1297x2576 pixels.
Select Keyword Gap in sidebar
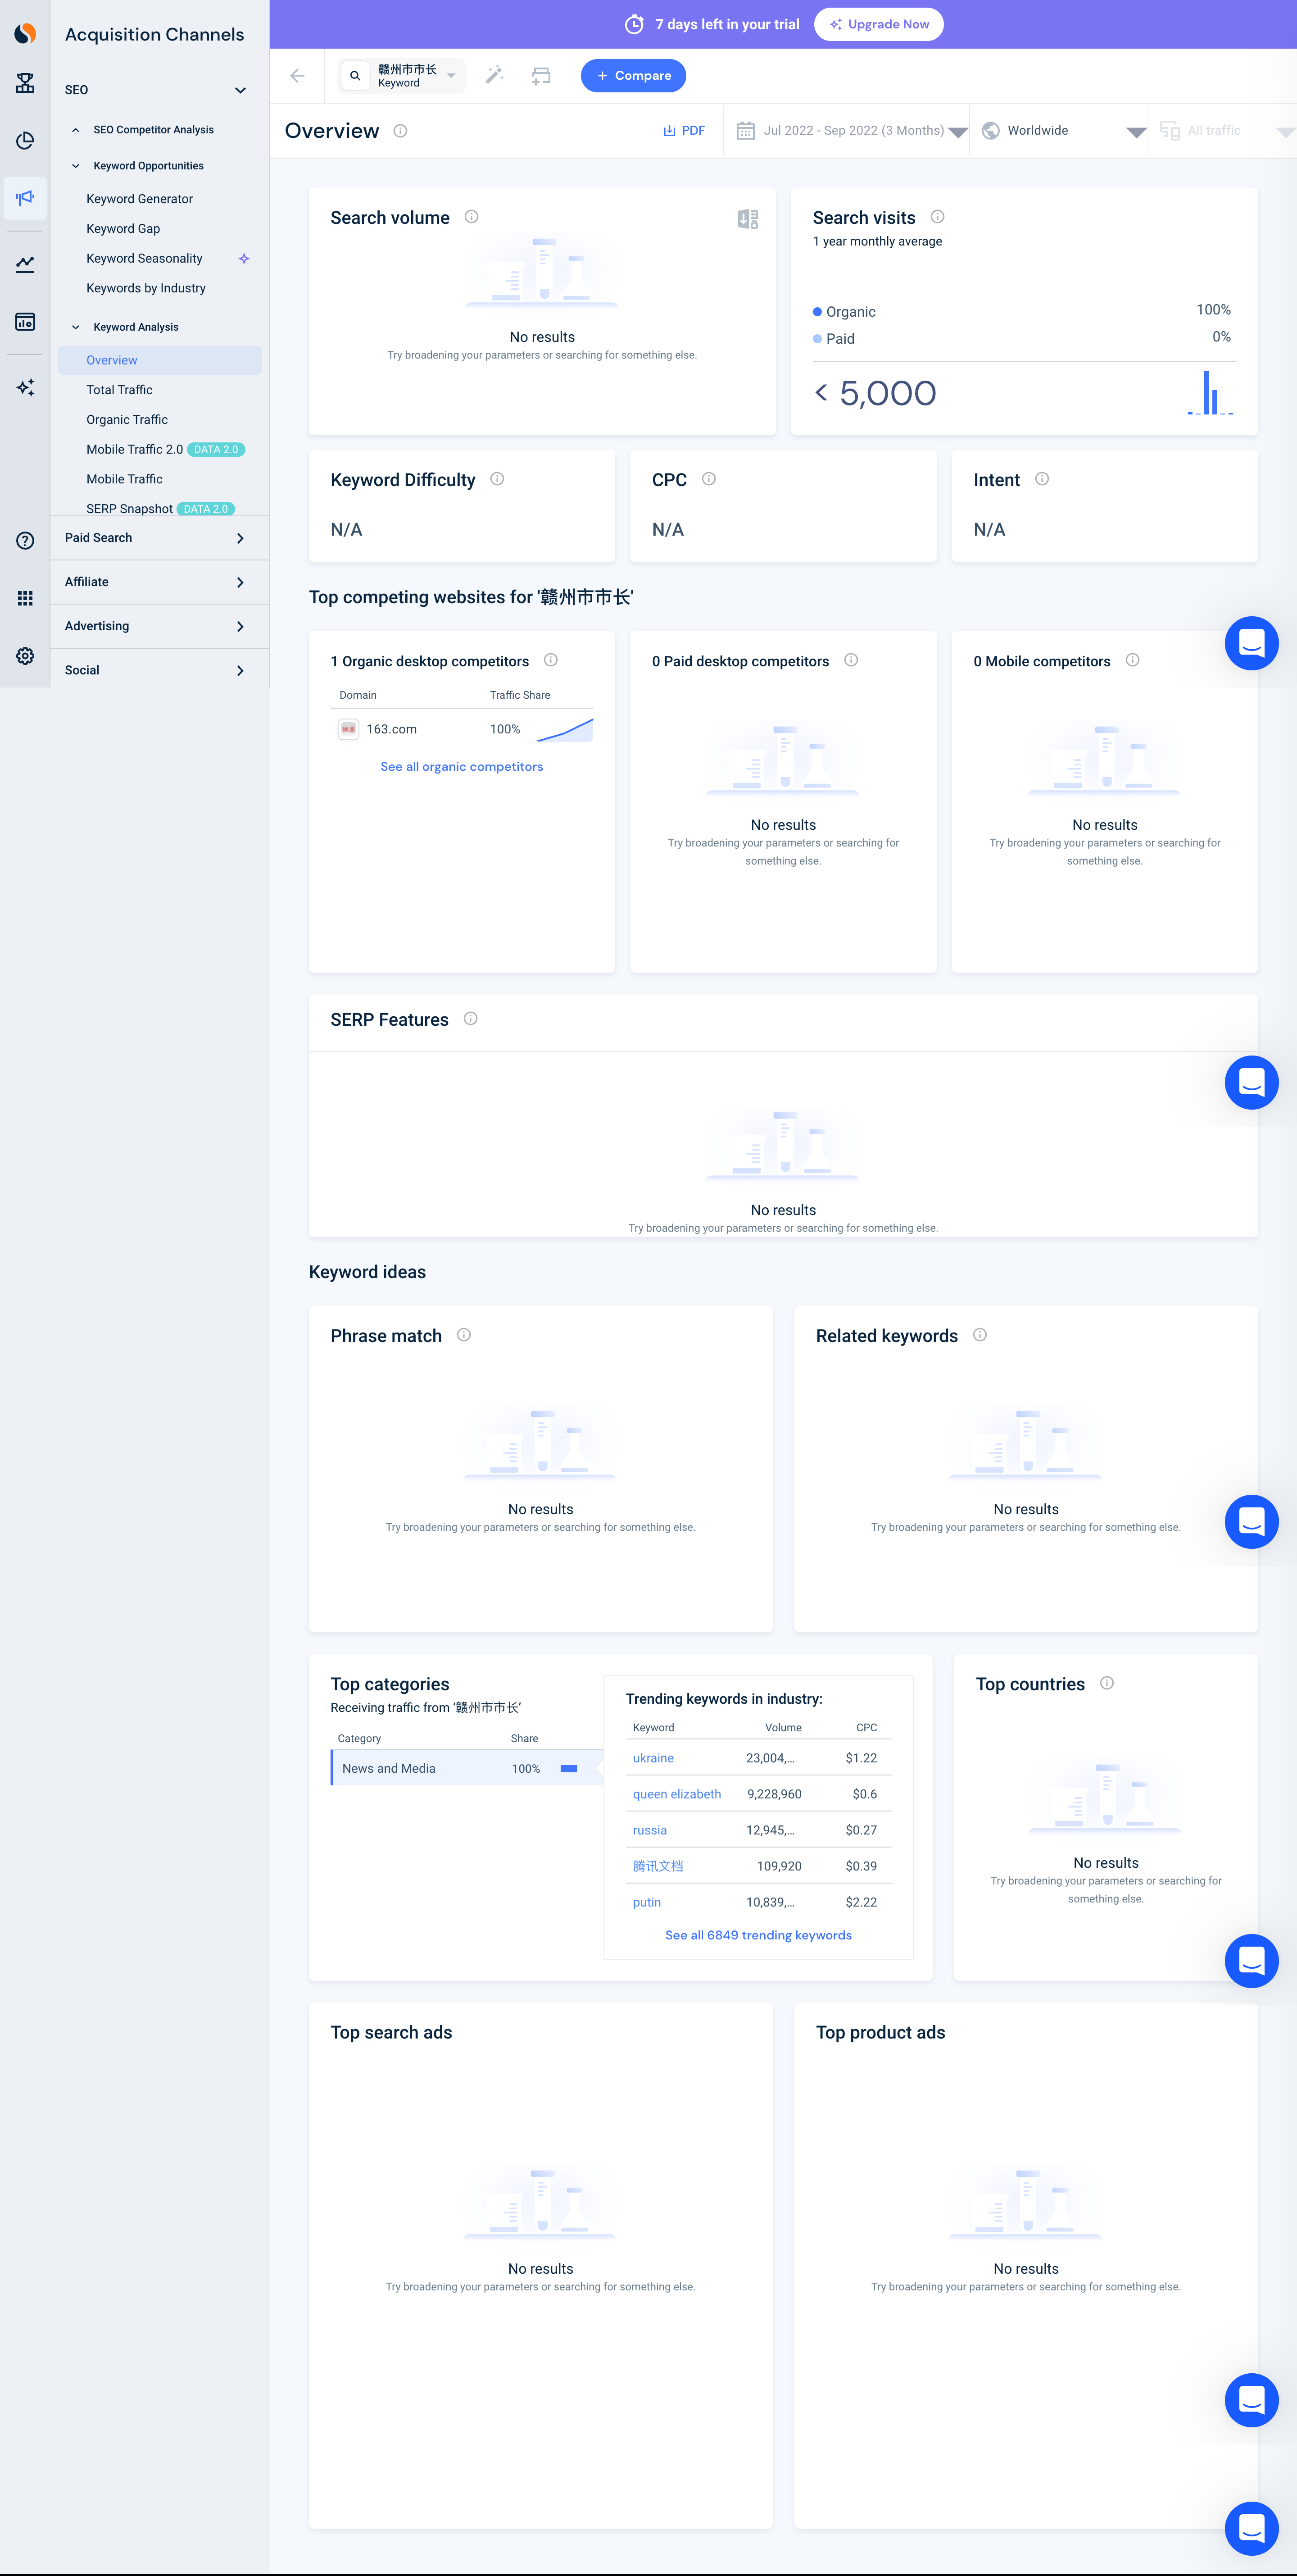(x=123, y=229)
